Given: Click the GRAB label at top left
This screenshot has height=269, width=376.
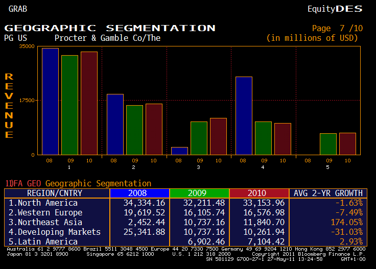Looking at the screenshot, I should coord(18,9).
